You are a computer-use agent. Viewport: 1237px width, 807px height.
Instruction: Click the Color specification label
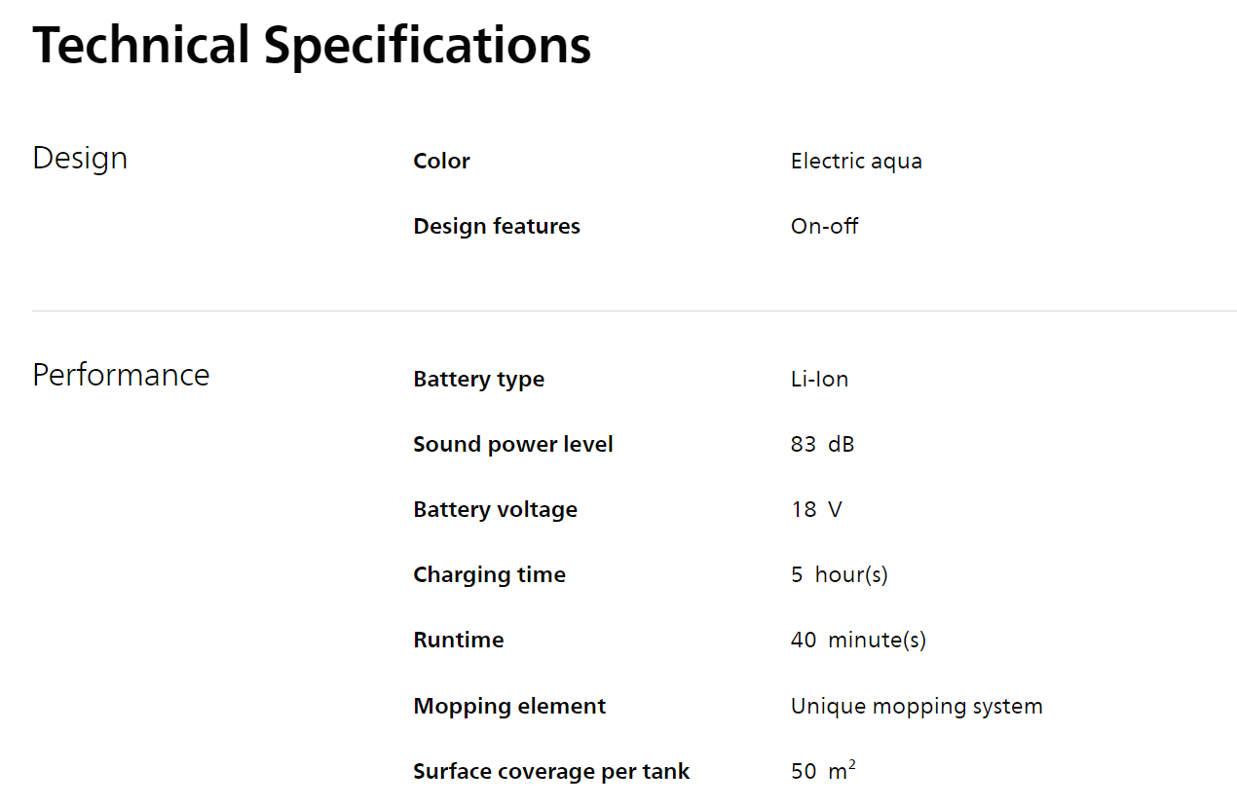[x=441, y=161]
